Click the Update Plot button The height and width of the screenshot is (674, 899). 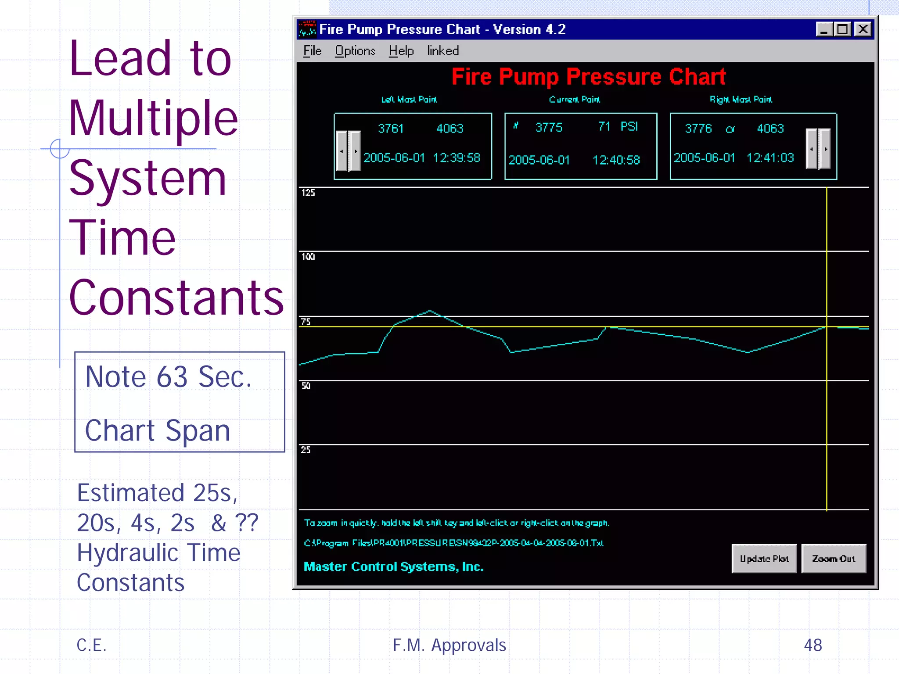[x=764, y=559]
